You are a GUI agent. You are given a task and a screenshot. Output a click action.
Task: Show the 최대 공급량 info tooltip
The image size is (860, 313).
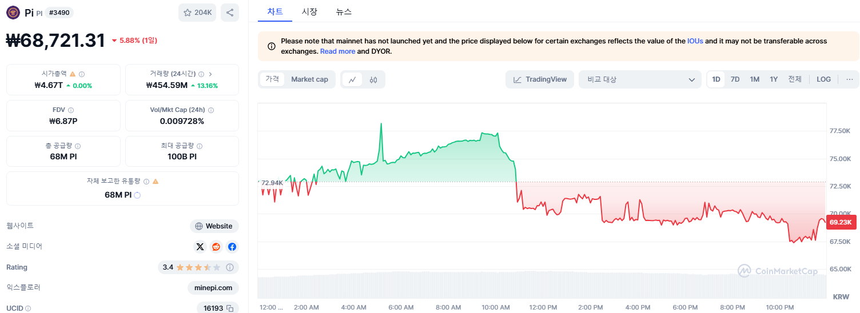pyautogui.click(x=200, y=146)
